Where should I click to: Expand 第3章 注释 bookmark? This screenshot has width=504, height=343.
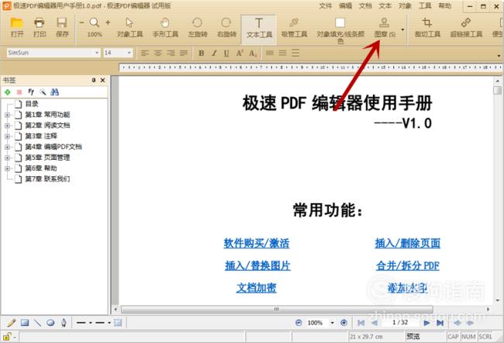pyautogui.click(x=7, y=137)
